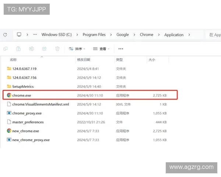Select the chrome_proxy.exe file name
221x177 pixels.
27,113
